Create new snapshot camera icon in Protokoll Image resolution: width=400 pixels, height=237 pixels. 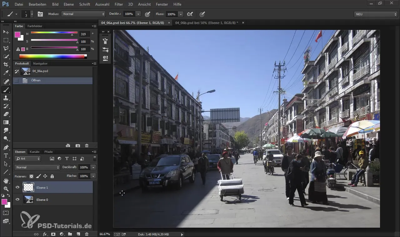[78, 146]
